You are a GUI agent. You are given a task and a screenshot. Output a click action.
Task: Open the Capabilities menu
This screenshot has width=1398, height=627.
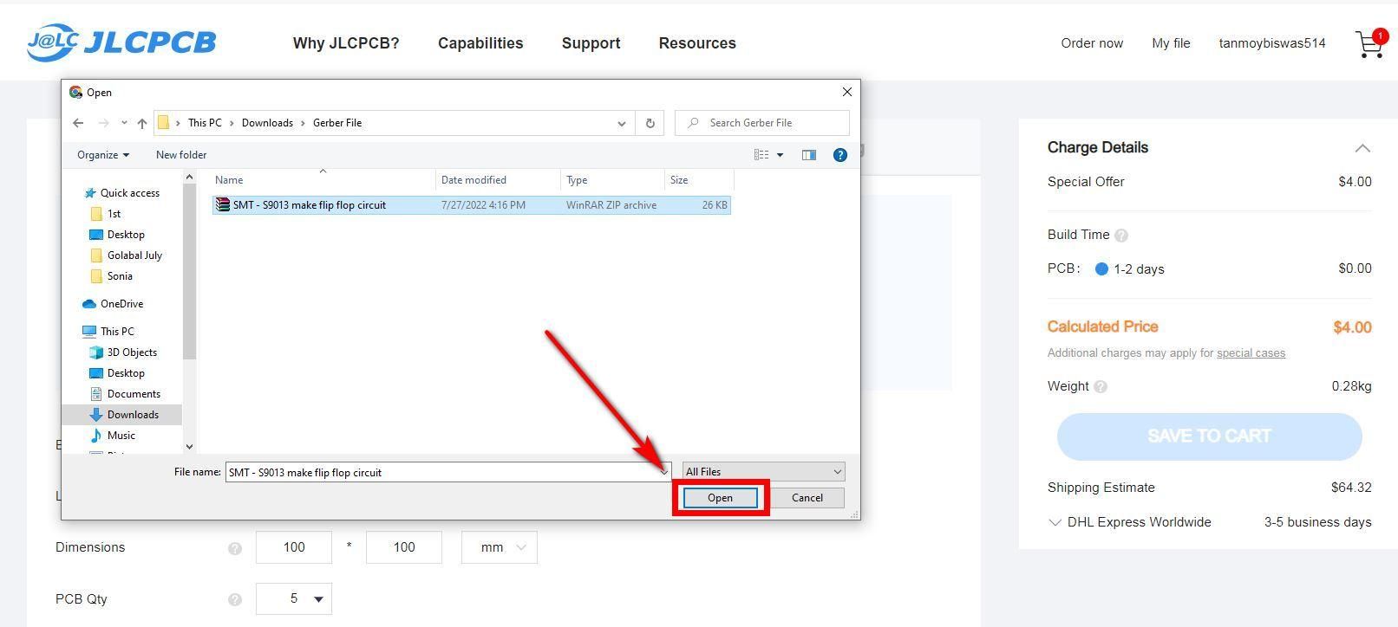480,43
